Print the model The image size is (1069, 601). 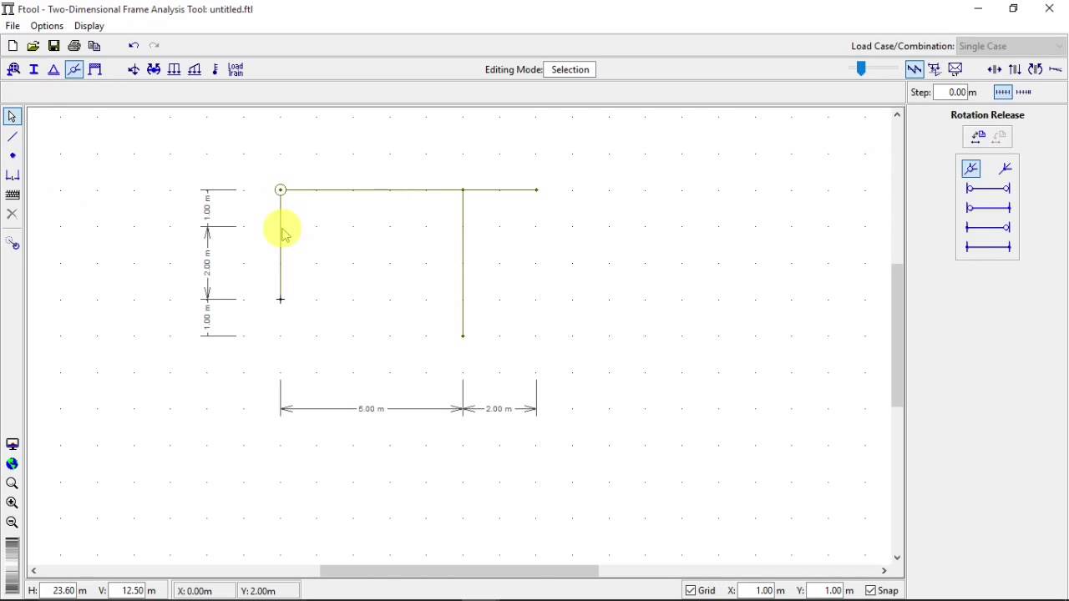click(x=74, y=46)
